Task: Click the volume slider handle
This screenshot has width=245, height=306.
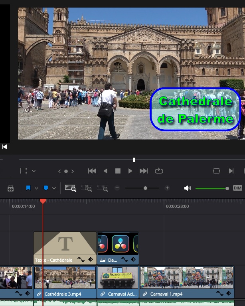Action: click(227, 188)
